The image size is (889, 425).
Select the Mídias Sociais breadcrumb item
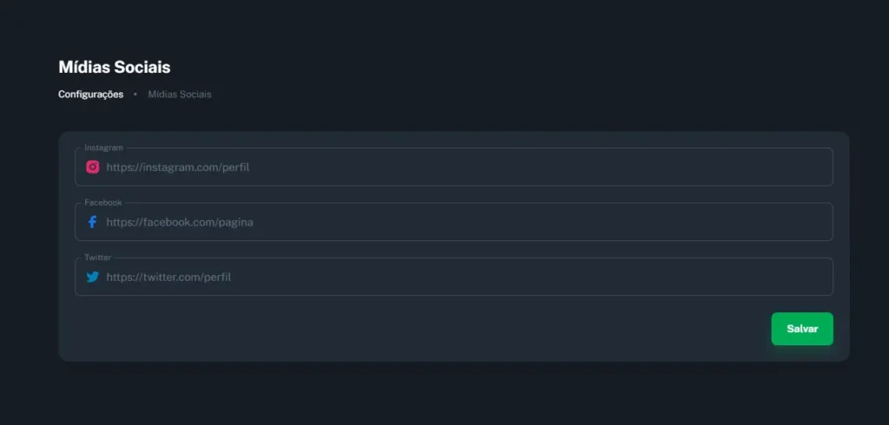pos(180,94)
